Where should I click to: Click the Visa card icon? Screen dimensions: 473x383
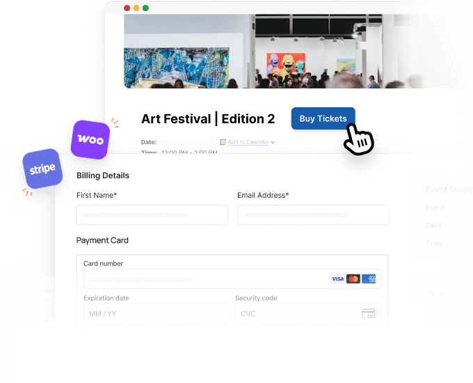click(337, 279)
